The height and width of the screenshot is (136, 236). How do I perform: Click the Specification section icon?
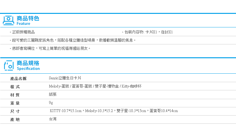coord(8,65)
